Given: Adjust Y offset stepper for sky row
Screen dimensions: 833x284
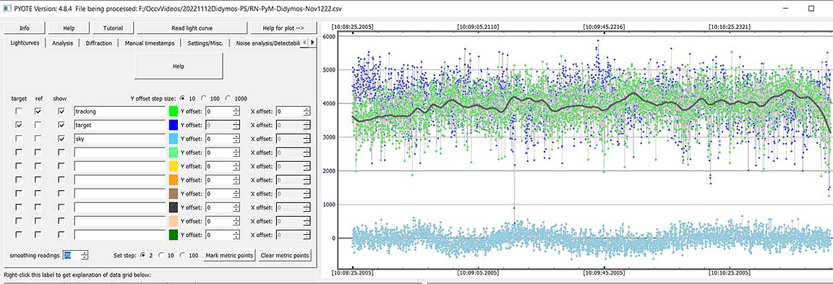Looking at the screenshot, I should pos(237,139).
